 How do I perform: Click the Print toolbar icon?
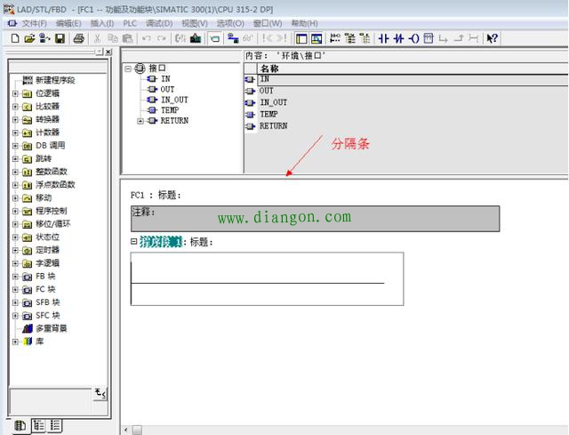point(78,38)
